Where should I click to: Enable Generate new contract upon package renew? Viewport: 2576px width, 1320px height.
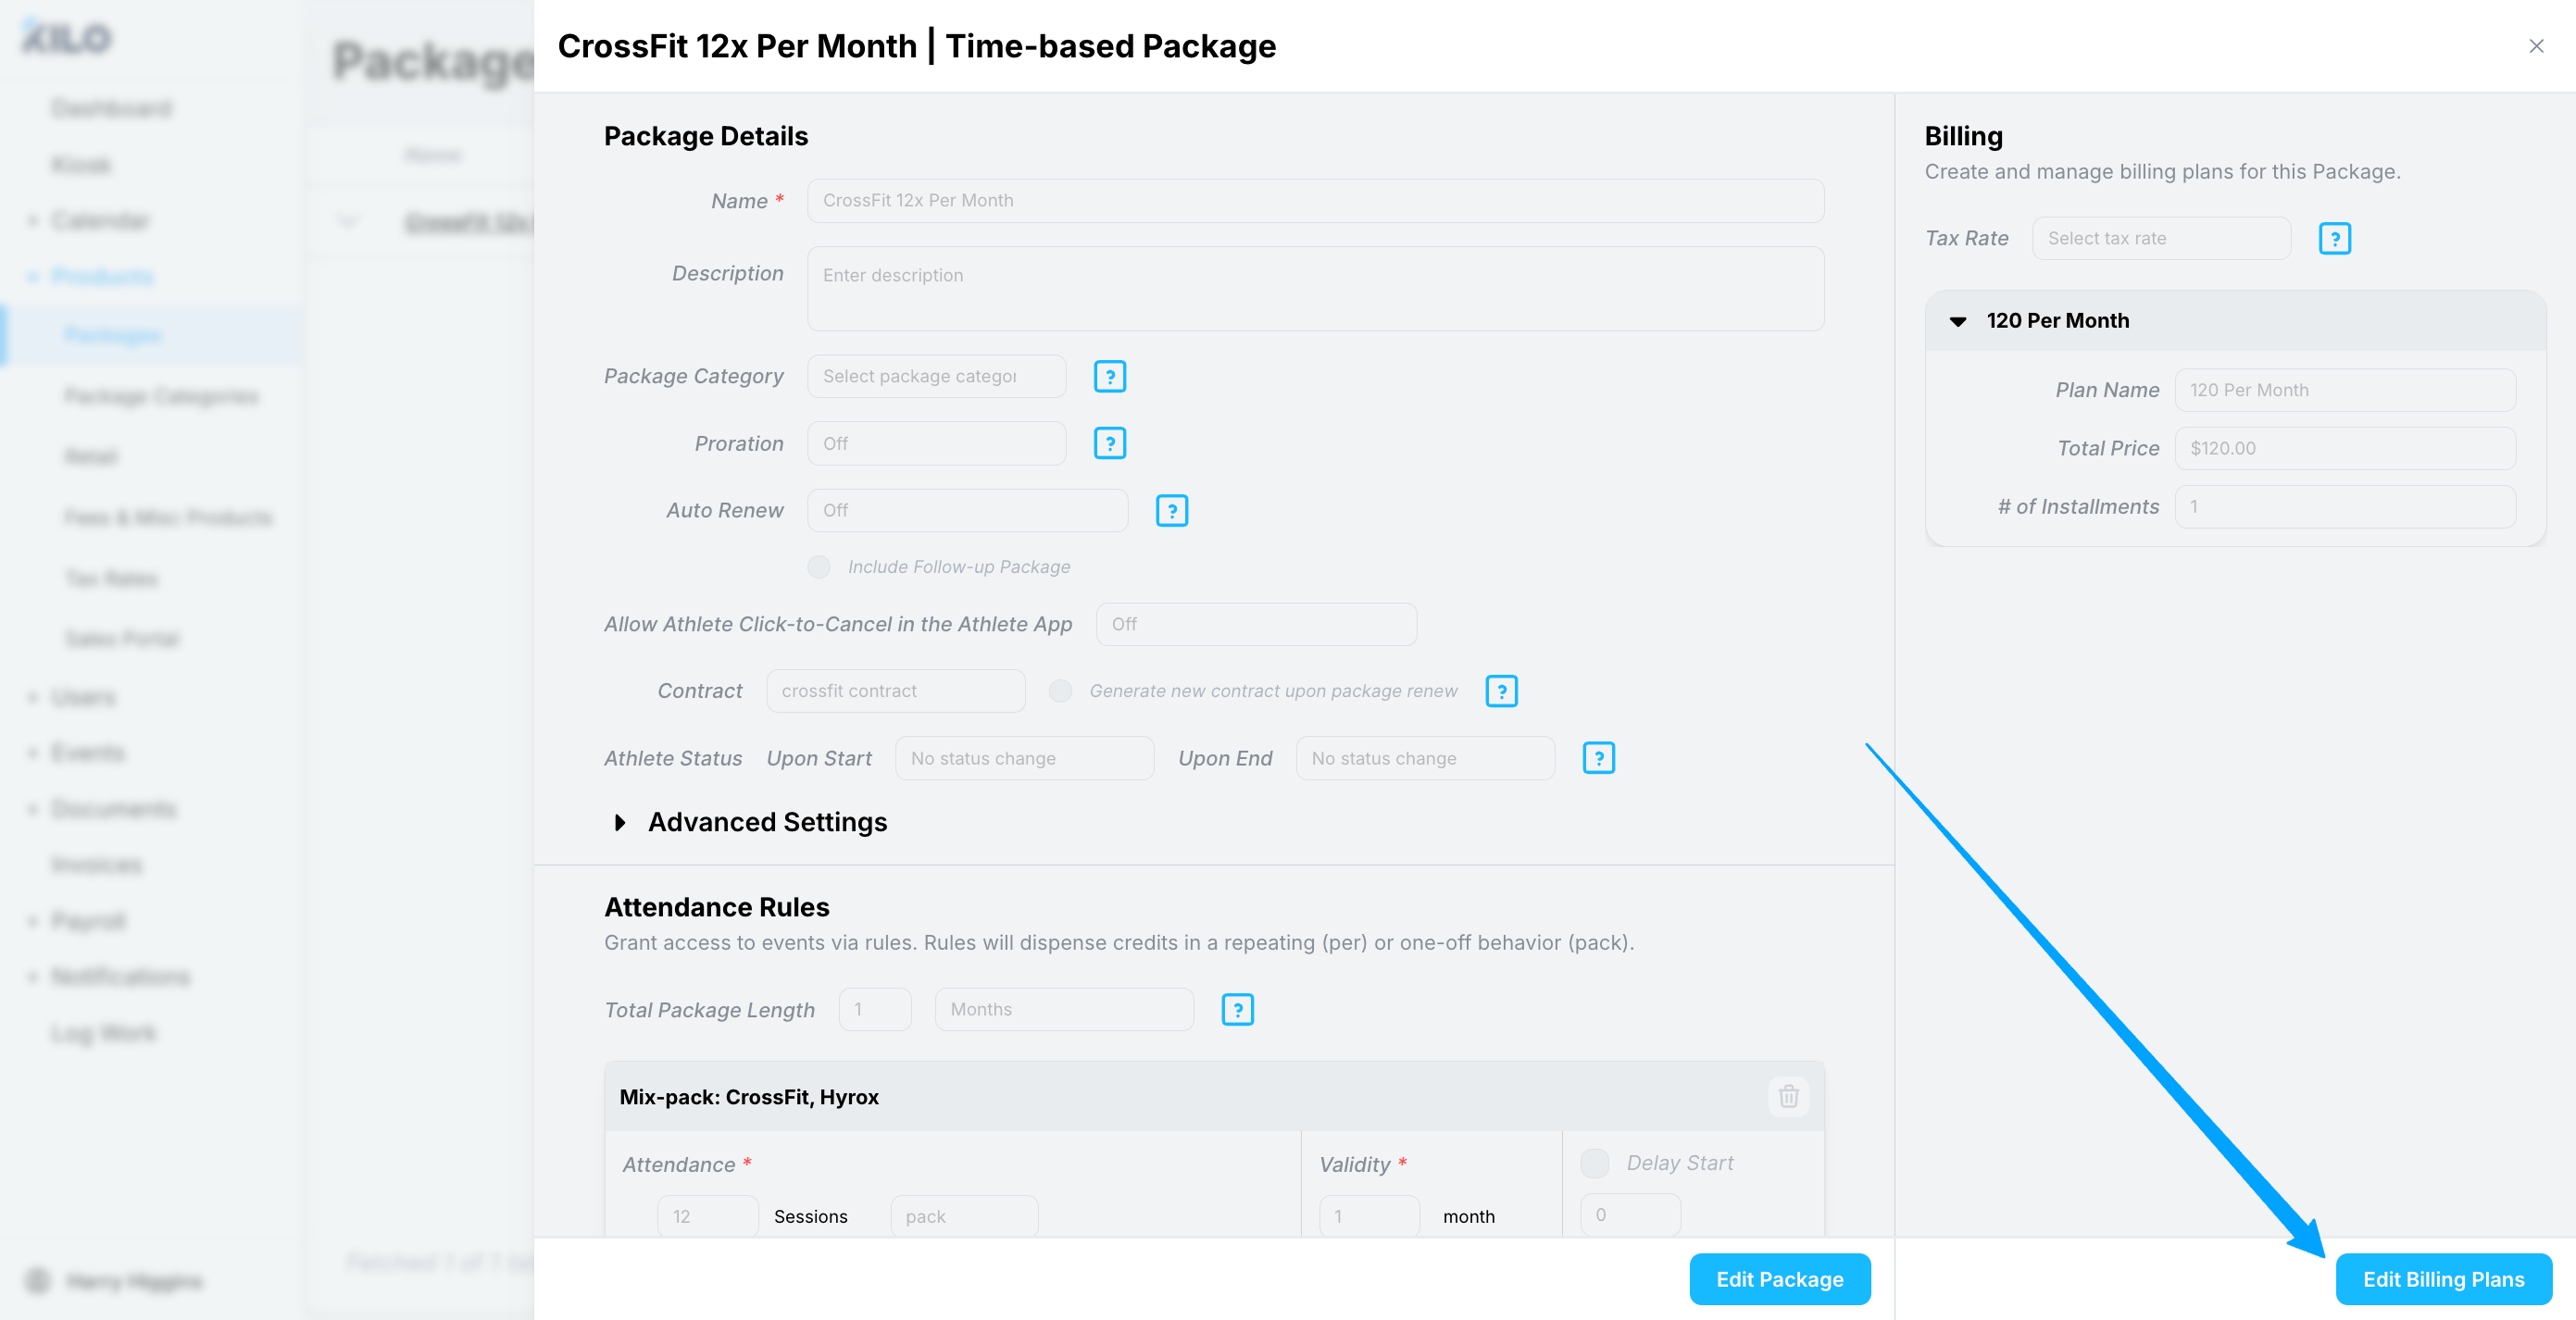[x=1060, y=691]
